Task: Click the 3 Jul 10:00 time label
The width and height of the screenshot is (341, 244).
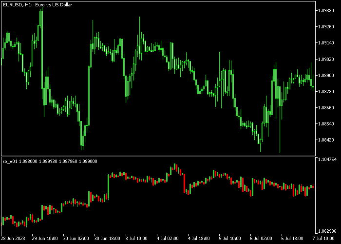Action: point(137,238)
